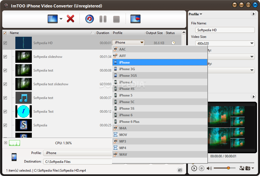Pick the iPhone 6 Plus profile
260x176 pixels.
click(160, 122)
